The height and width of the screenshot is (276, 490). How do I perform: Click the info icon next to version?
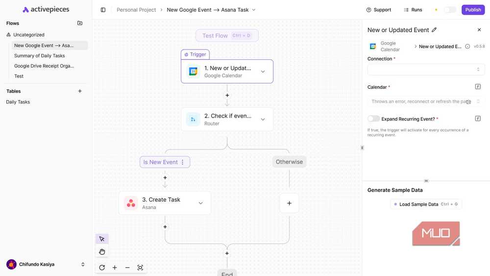click(467, 46)
